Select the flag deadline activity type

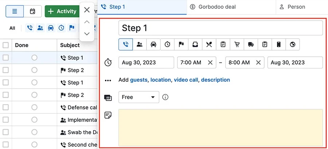181,44
